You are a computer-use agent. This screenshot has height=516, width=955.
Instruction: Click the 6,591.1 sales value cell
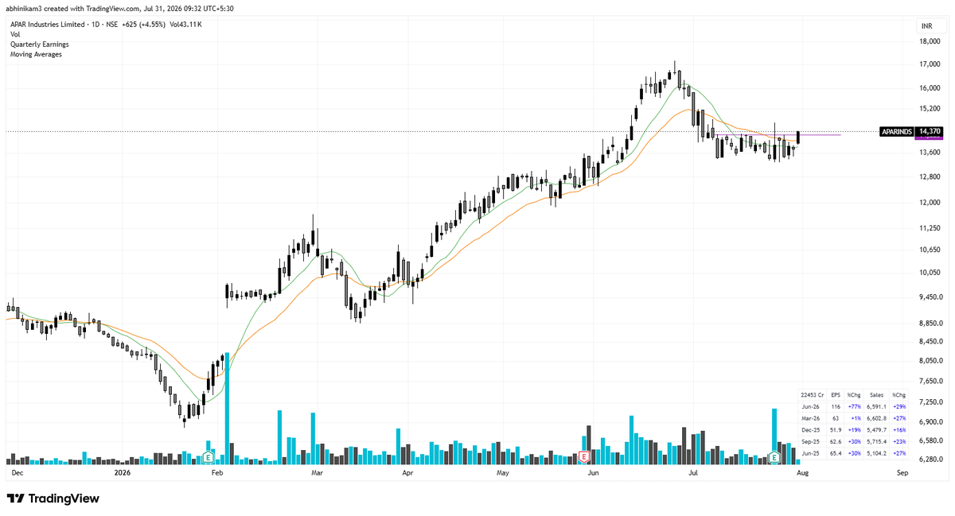876,405
